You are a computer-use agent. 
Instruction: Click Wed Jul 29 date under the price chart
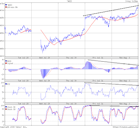tap(44, 58)
